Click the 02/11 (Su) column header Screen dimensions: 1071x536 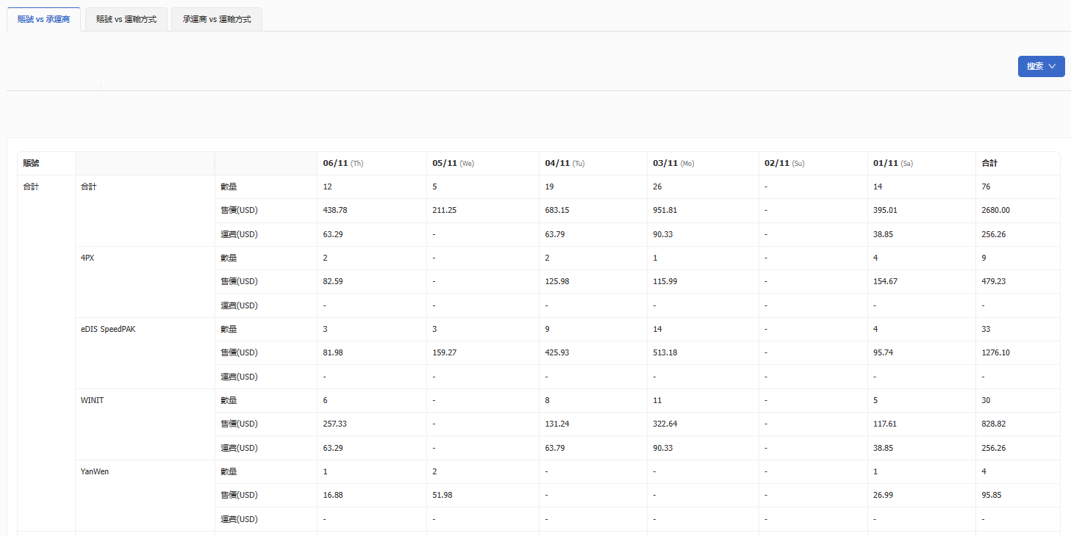click(784, 163)
